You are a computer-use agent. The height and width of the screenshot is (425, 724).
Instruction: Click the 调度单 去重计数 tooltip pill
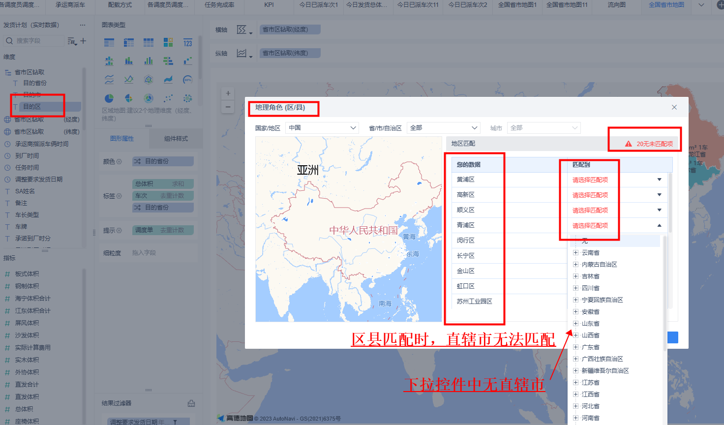click(x=163, y=230)
